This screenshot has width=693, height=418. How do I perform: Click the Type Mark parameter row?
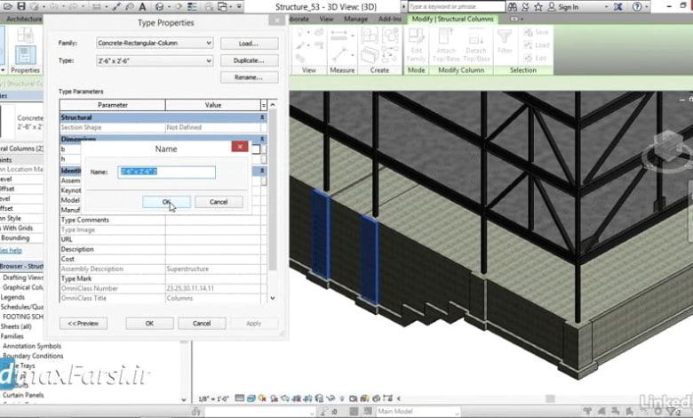[x=163, y=278]
